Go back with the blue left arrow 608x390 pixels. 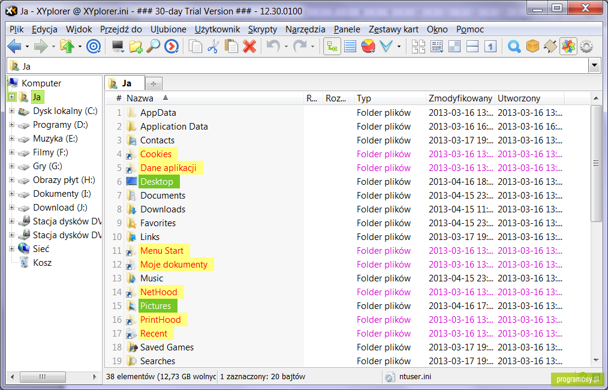point(14,47)
